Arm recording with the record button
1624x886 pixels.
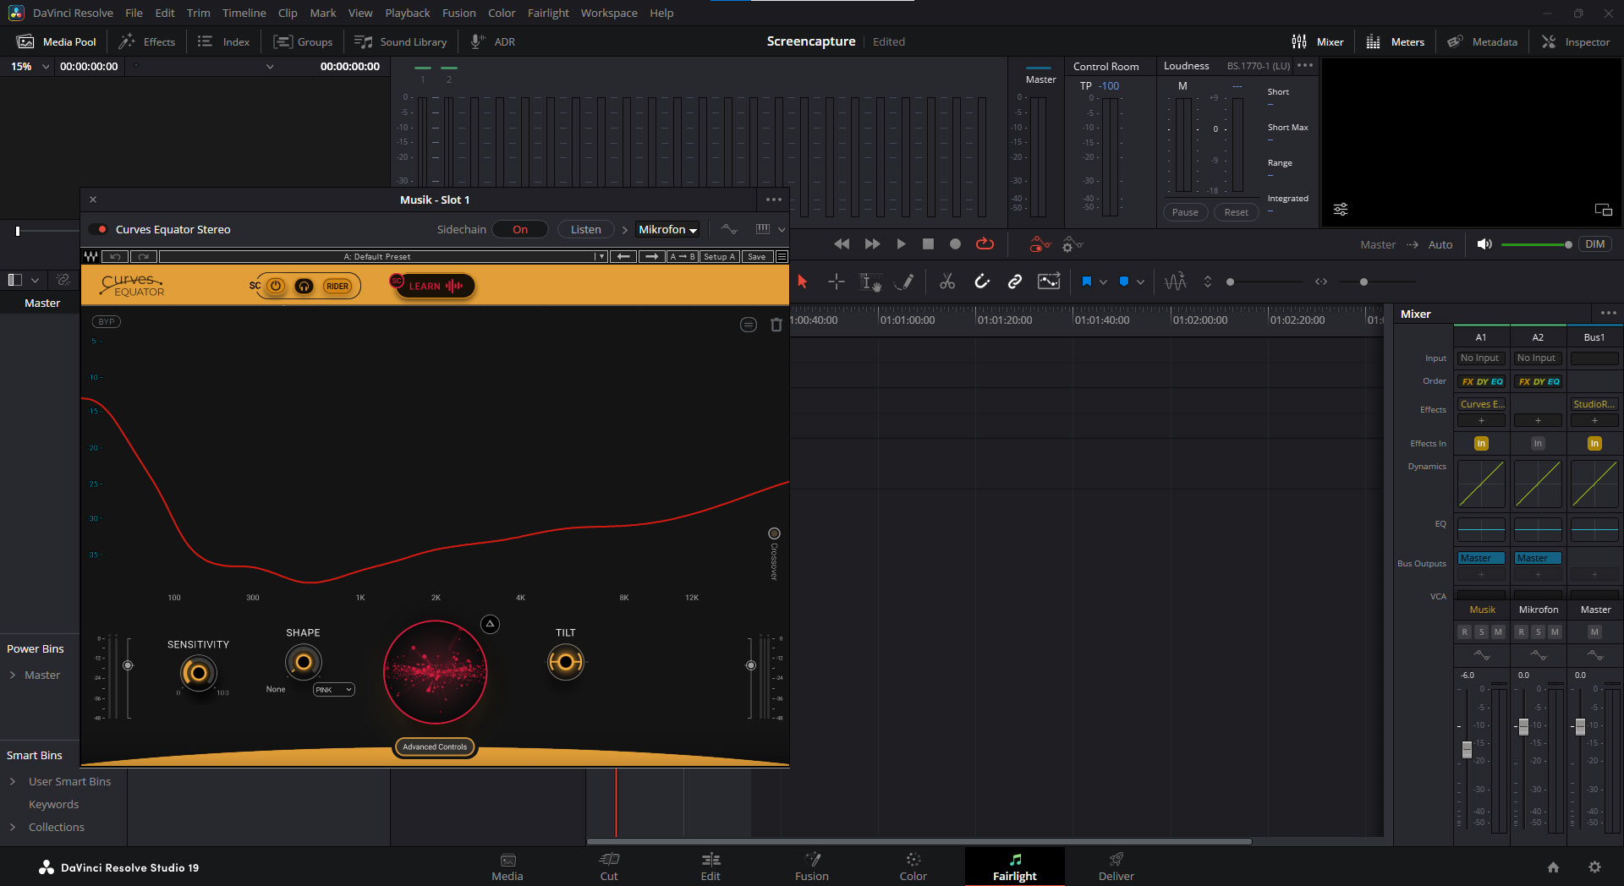click(955, 244)
